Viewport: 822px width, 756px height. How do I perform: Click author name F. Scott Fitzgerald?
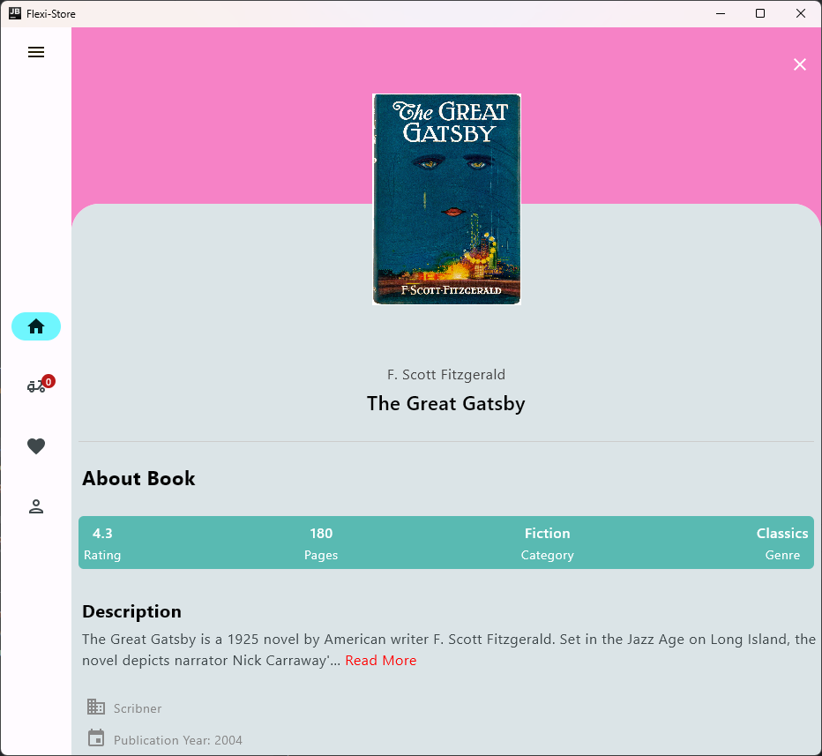click(446, 375)
